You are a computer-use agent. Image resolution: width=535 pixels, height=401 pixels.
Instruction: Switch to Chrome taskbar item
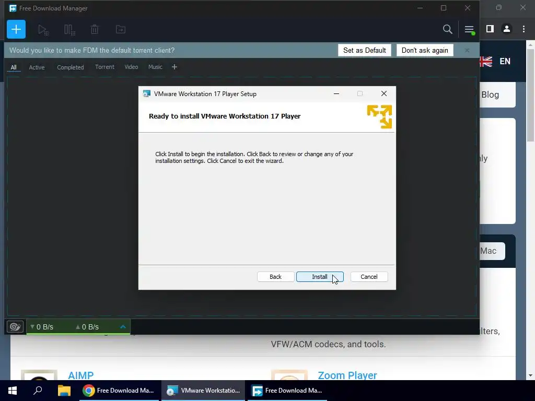(119, 391)
